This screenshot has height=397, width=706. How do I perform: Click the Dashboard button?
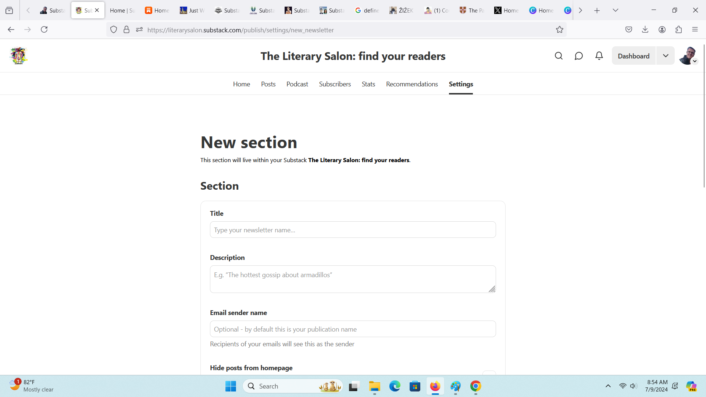click(633, 56)
